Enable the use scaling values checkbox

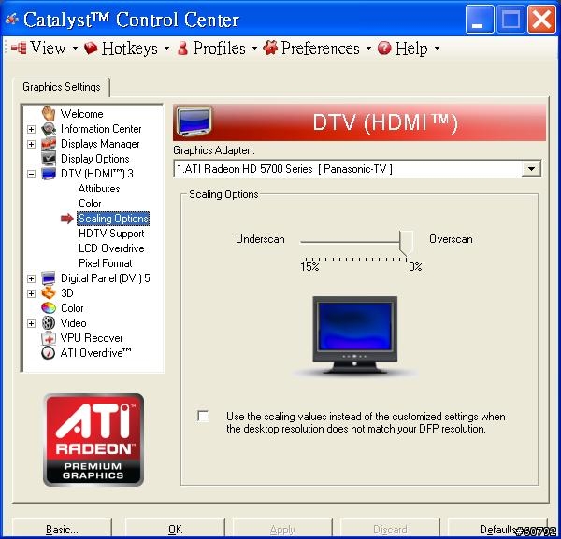[203, 417]
